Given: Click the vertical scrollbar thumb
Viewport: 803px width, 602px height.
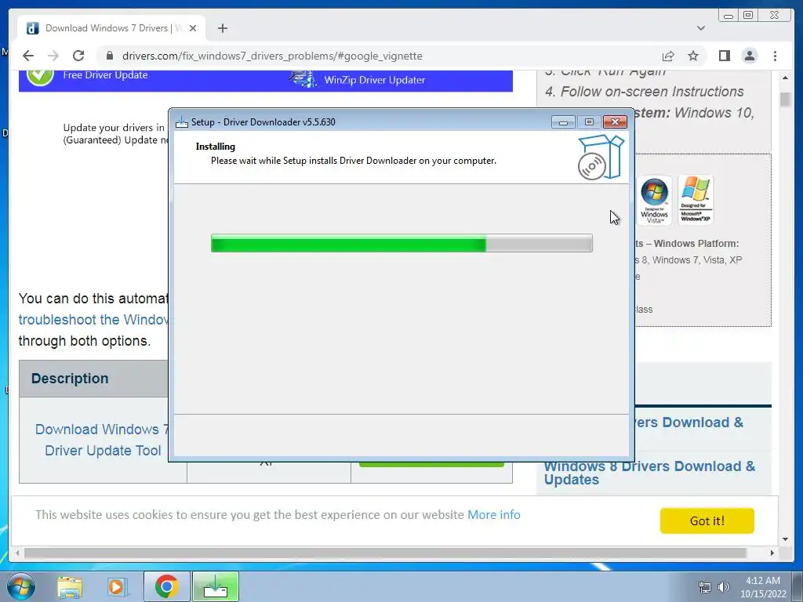Looking at the screenshot, I should [x=785, y=100].
